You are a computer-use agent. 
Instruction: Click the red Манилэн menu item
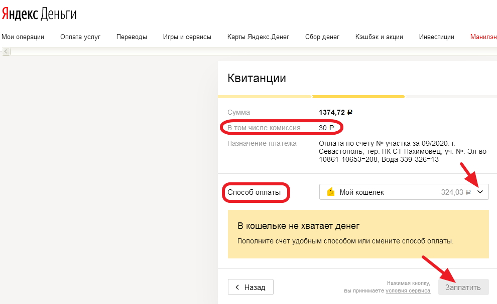[483, 37]
